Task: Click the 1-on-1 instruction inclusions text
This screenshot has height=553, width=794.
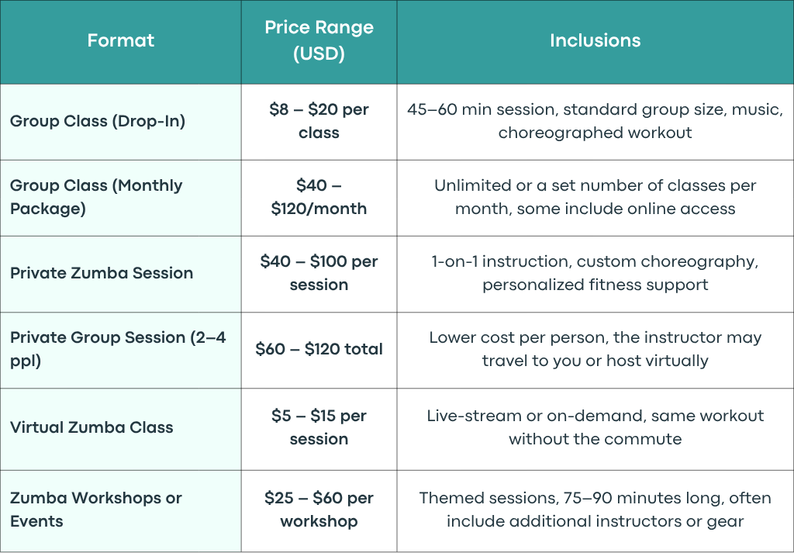Action: pyautogui.click(x=595, y=273)
